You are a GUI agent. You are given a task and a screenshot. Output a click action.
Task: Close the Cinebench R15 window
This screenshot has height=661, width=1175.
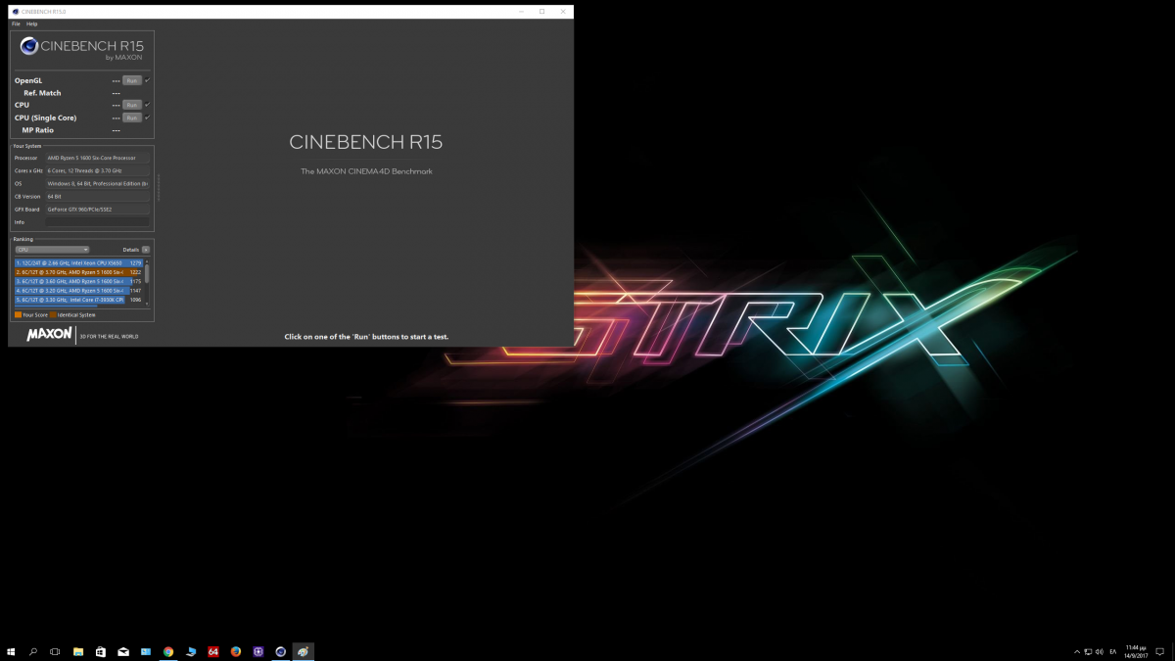563,12
